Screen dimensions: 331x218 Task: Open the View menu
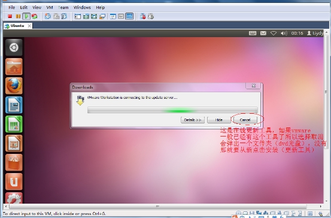(x=37, y=7)
